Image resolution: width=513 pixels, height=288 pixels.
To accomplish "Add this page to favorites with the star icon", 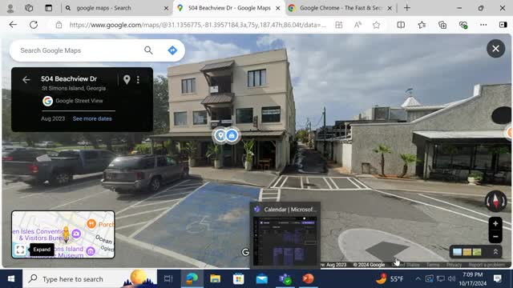I will [x=376, y=25].
